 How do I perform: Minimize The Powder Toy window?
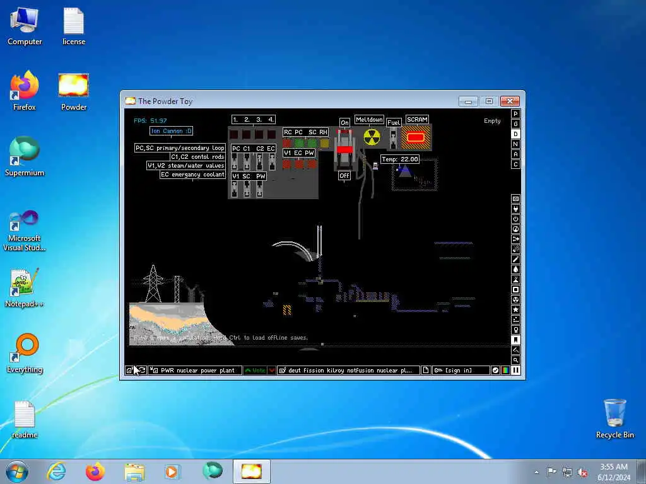point(469,101)
